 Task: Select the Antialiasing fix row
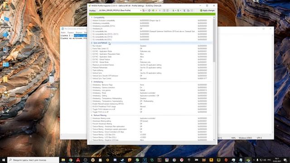(x=151, y=29)
